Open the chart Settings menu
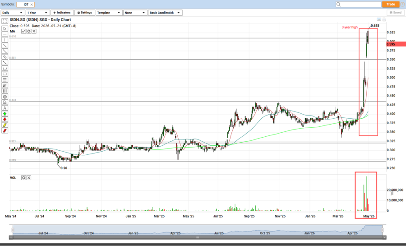 (x=84, y=13)
